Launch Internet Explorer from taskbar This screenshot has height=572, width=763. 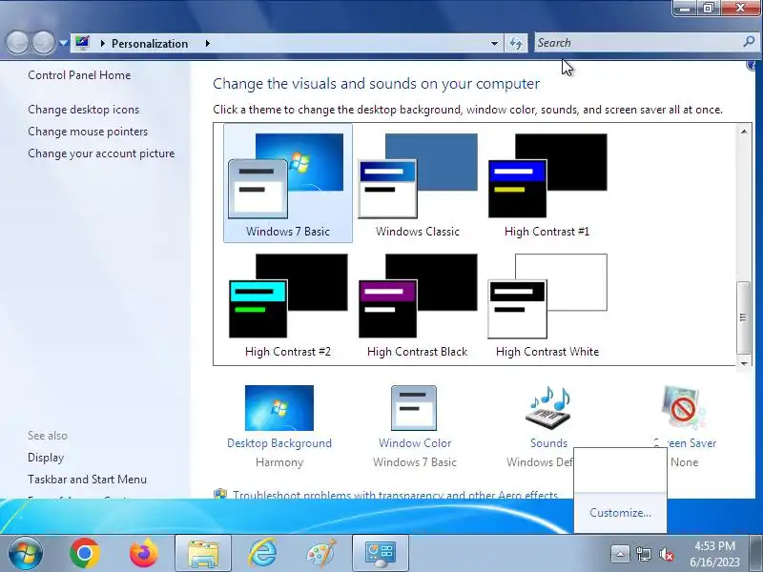click(x=262, y=553)
